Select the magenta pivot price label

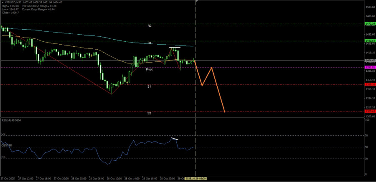tap(370, 67)
